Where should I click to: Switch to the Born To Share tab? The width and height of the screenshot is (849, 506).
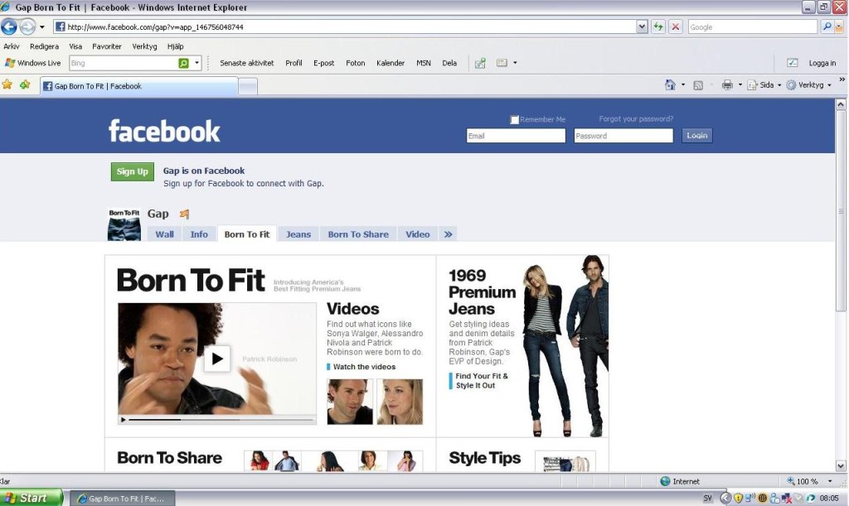coord(358,234)
